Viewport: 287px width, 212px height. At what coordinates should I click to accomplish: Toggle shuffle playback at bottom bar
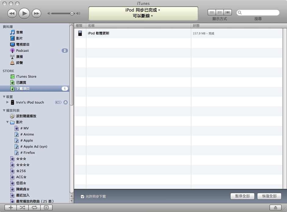click(23, 207)
